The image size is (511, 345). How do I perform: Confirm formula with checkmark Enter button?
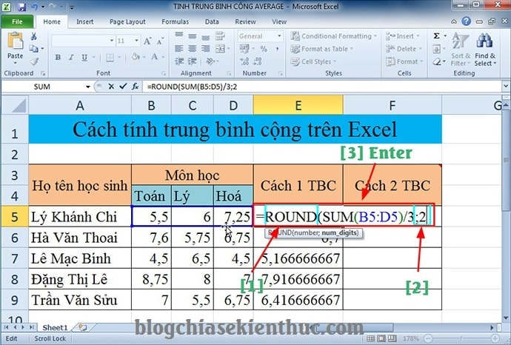[123, 87]
